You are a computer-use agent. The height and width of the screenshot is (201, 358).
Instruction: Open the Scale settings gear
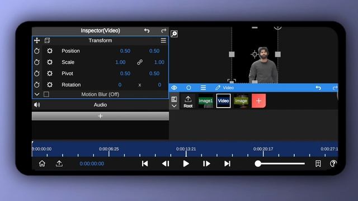[50, 62]
